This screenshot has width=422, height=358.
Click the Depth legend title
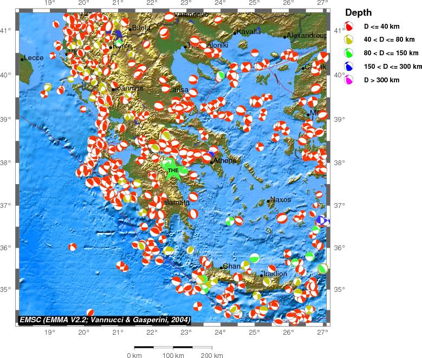(x=358, y=12)
